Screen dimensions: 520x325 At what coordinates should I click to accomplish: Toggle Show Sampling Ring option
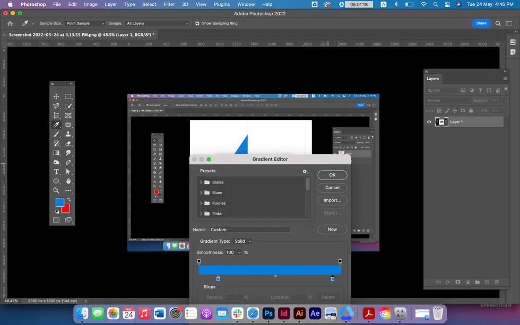197,23
